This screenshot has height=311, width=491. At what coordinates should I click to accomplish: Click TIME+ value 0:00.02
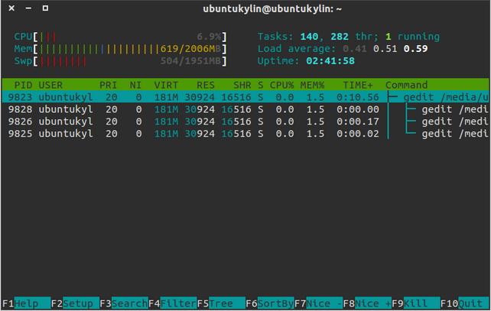[x=358, y=134]
